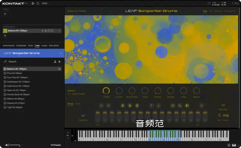The width and height of the screenshot is (241, 148).
Task: Favorite the Balance Kit 100bpm preset star
Action: tap(59, 69)
